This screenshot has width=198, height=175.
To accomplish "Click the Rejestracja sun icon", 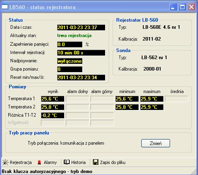I will pos(5,162).
